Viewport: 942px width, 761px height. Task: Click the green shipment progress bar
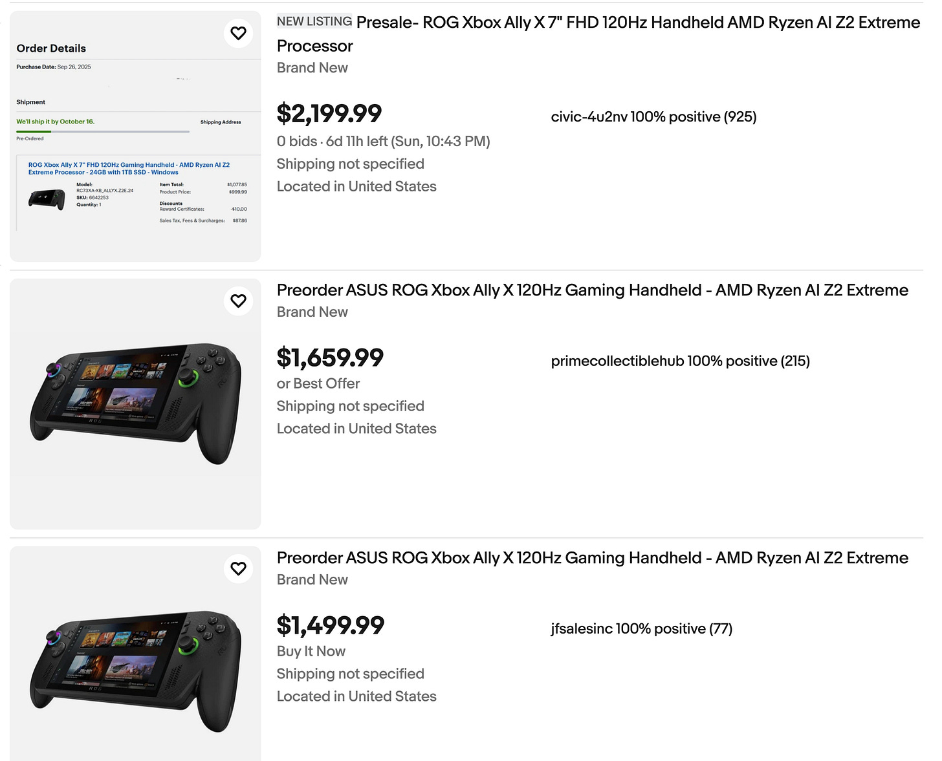[103, 131]
